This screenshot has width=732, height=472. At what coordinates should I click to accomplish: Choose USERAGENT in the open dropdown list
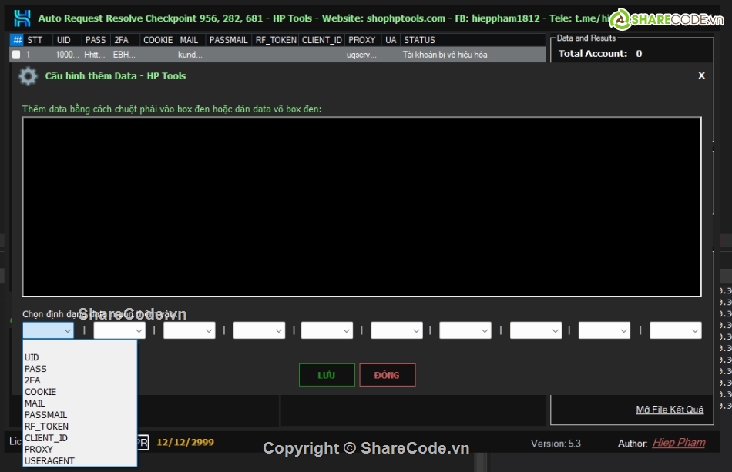point(80,460)
